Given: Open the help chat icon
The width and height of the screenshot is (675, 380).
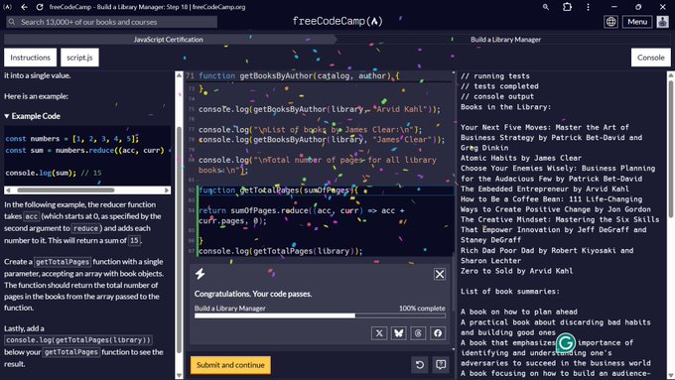Looking at the screenshot, I should (441, 365).
